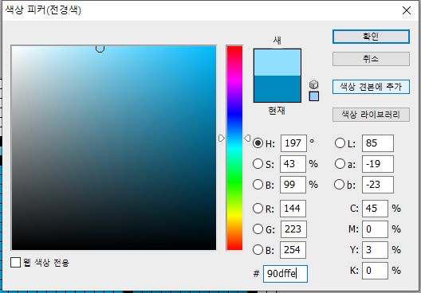Select the Lab b radio button

click(339, 185)
